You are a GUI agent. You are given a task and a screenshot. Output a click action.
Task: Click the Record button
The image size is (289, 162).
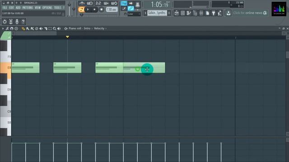101,9
